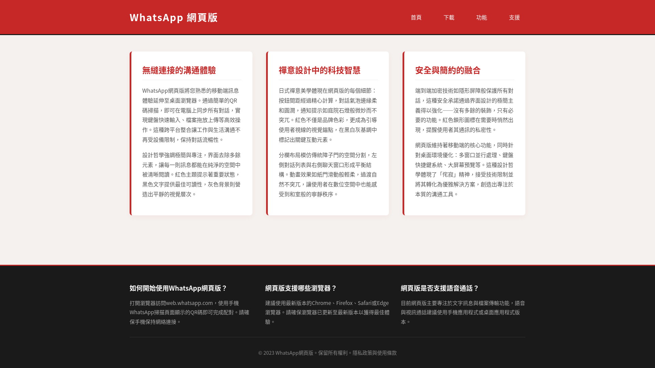Image resolution: width=655 pixels, height=368 pixels.
Task: Click the paragraph starting 分欄布局模仿傳統障子門
Action: click(x=328, y=174)
